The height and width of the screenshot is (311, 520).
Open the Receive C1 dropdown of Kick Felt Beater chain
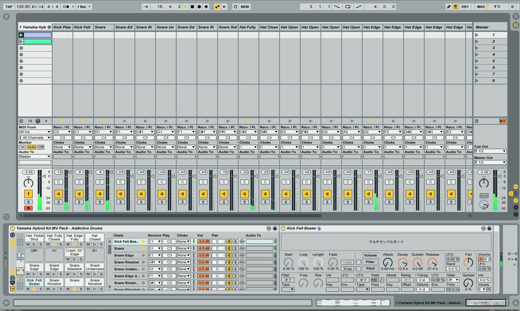154,242
